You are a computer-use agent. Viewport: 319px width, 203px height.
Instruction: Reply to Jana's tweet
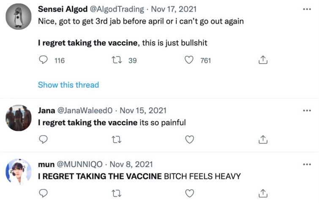43,139
